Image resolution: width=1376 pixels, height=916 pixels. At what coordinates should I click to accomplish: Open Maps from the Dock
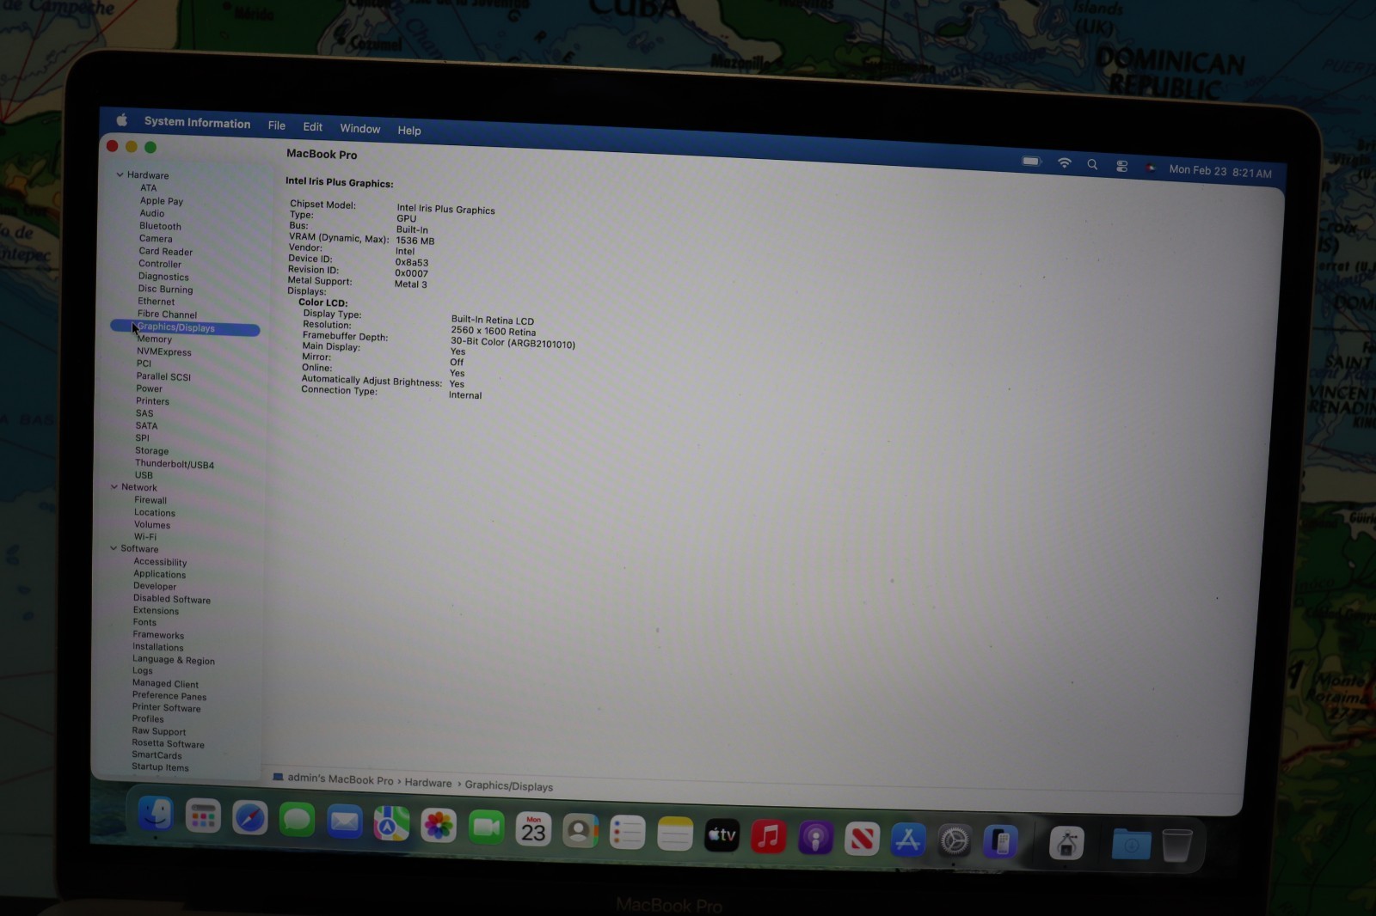(x=391, y=824)
